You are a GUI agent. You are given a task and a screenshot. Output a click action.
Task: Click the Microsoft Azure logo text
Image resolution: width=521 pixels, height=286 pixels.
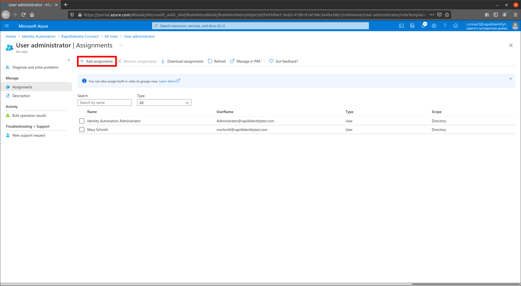[x=33, y=26]
